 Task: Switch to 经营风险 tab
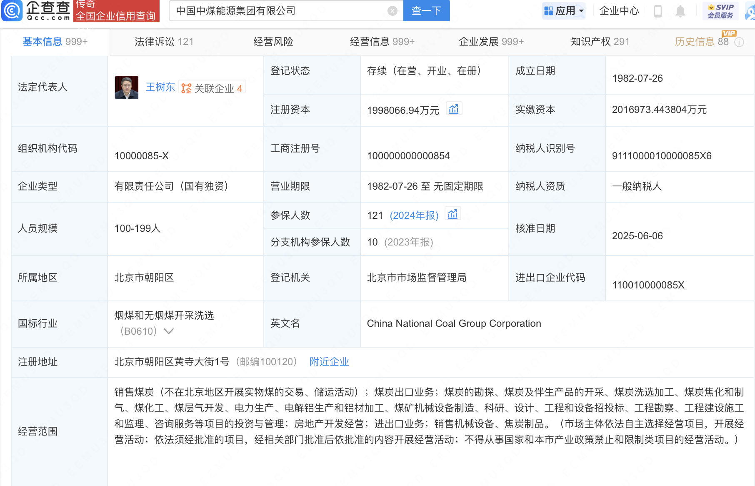[x=273, y=42]
